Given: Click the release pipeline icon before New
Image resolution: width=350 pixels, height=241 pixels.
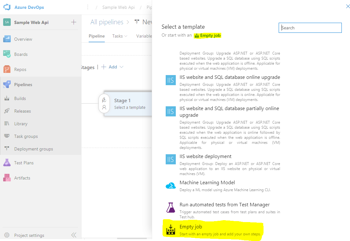Looking at the screenshot, I should coord(137,22).
